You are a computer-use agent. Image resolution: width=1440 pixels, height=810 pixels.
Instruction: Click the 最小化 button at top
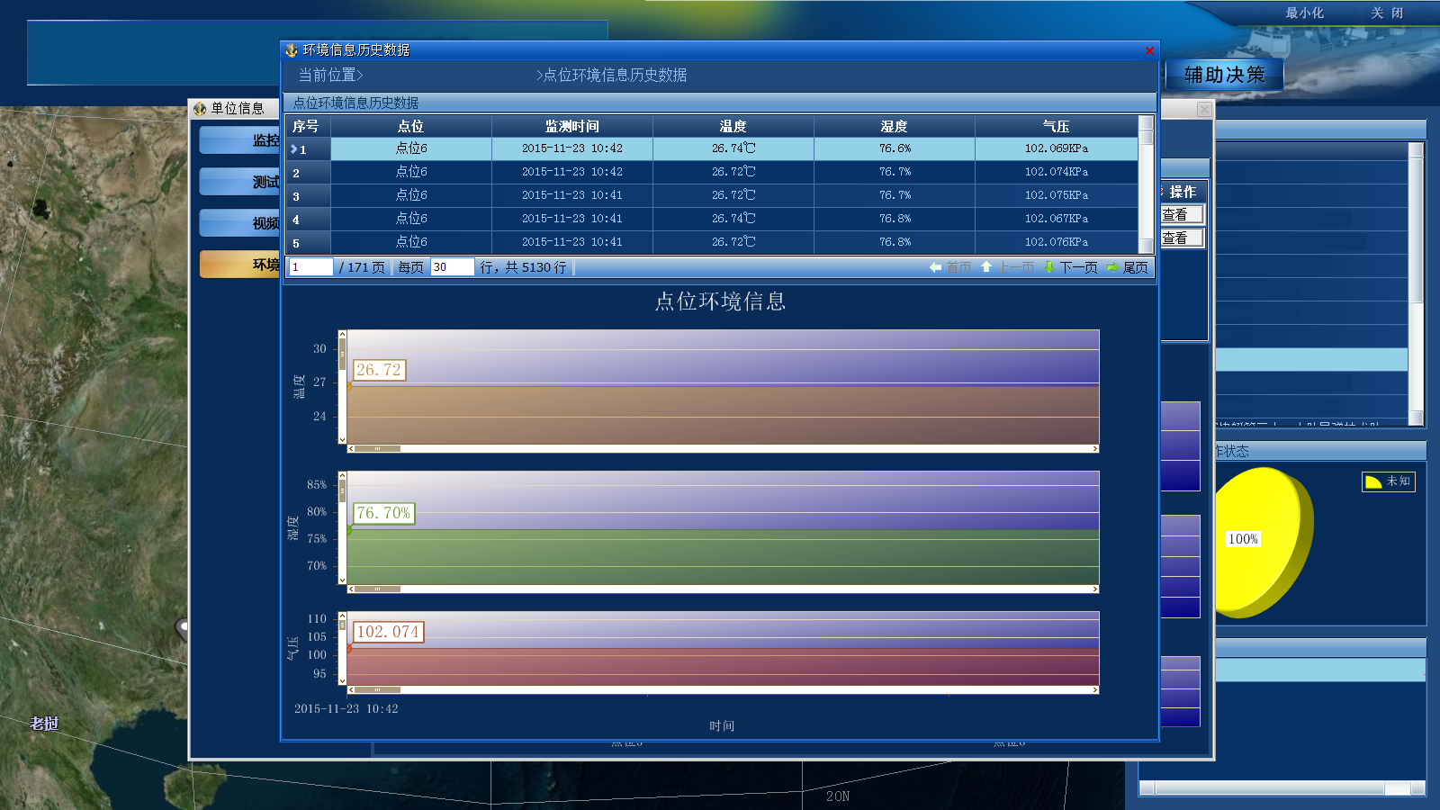[x=1304, y=13]
